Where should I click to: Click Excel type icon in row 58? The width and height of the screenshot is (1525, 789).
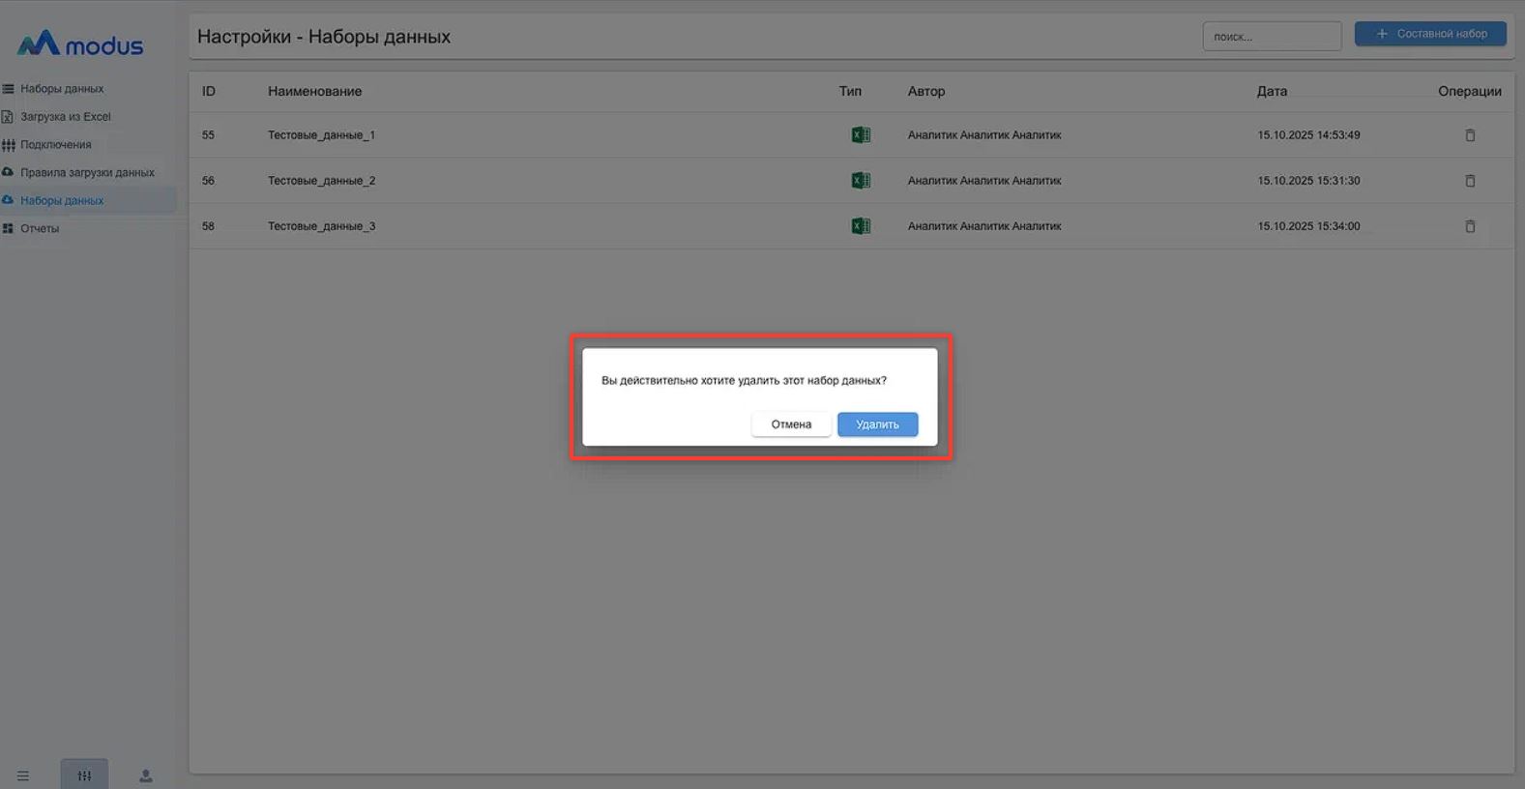(860, 226)
